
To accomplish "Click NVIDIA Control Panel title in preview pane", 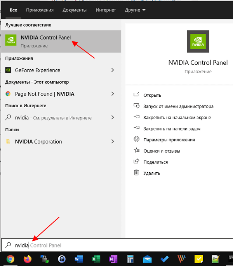I will 198,63.
